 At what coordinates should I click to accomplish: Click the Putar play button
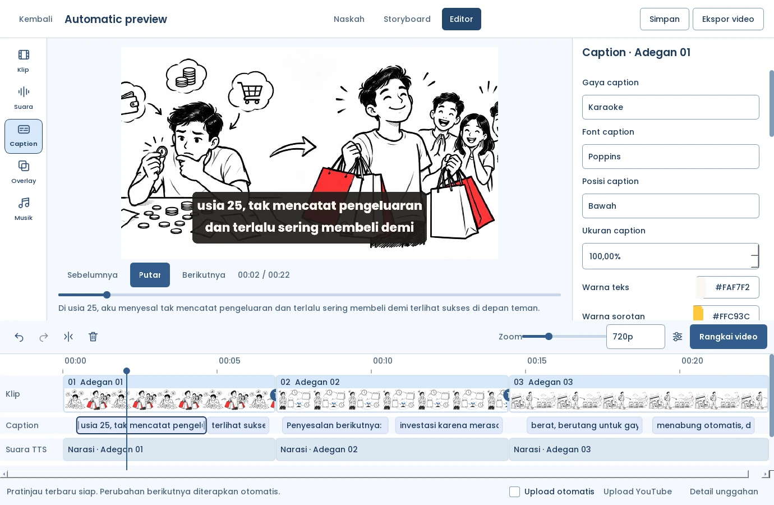150,275
